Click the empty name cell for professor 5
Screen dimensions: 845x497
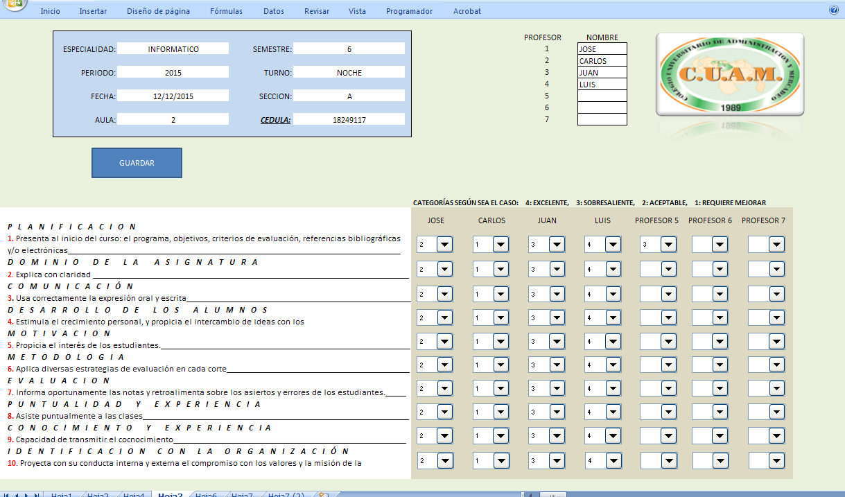(x=602, y=96)
